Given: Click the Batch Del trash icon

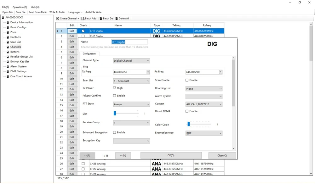Looking at the screenshot, I should [101, 19].
